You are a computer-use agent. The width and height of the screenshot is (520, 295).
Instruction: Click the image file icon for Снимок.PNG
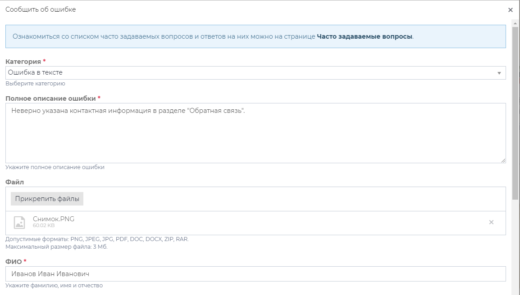19,223
